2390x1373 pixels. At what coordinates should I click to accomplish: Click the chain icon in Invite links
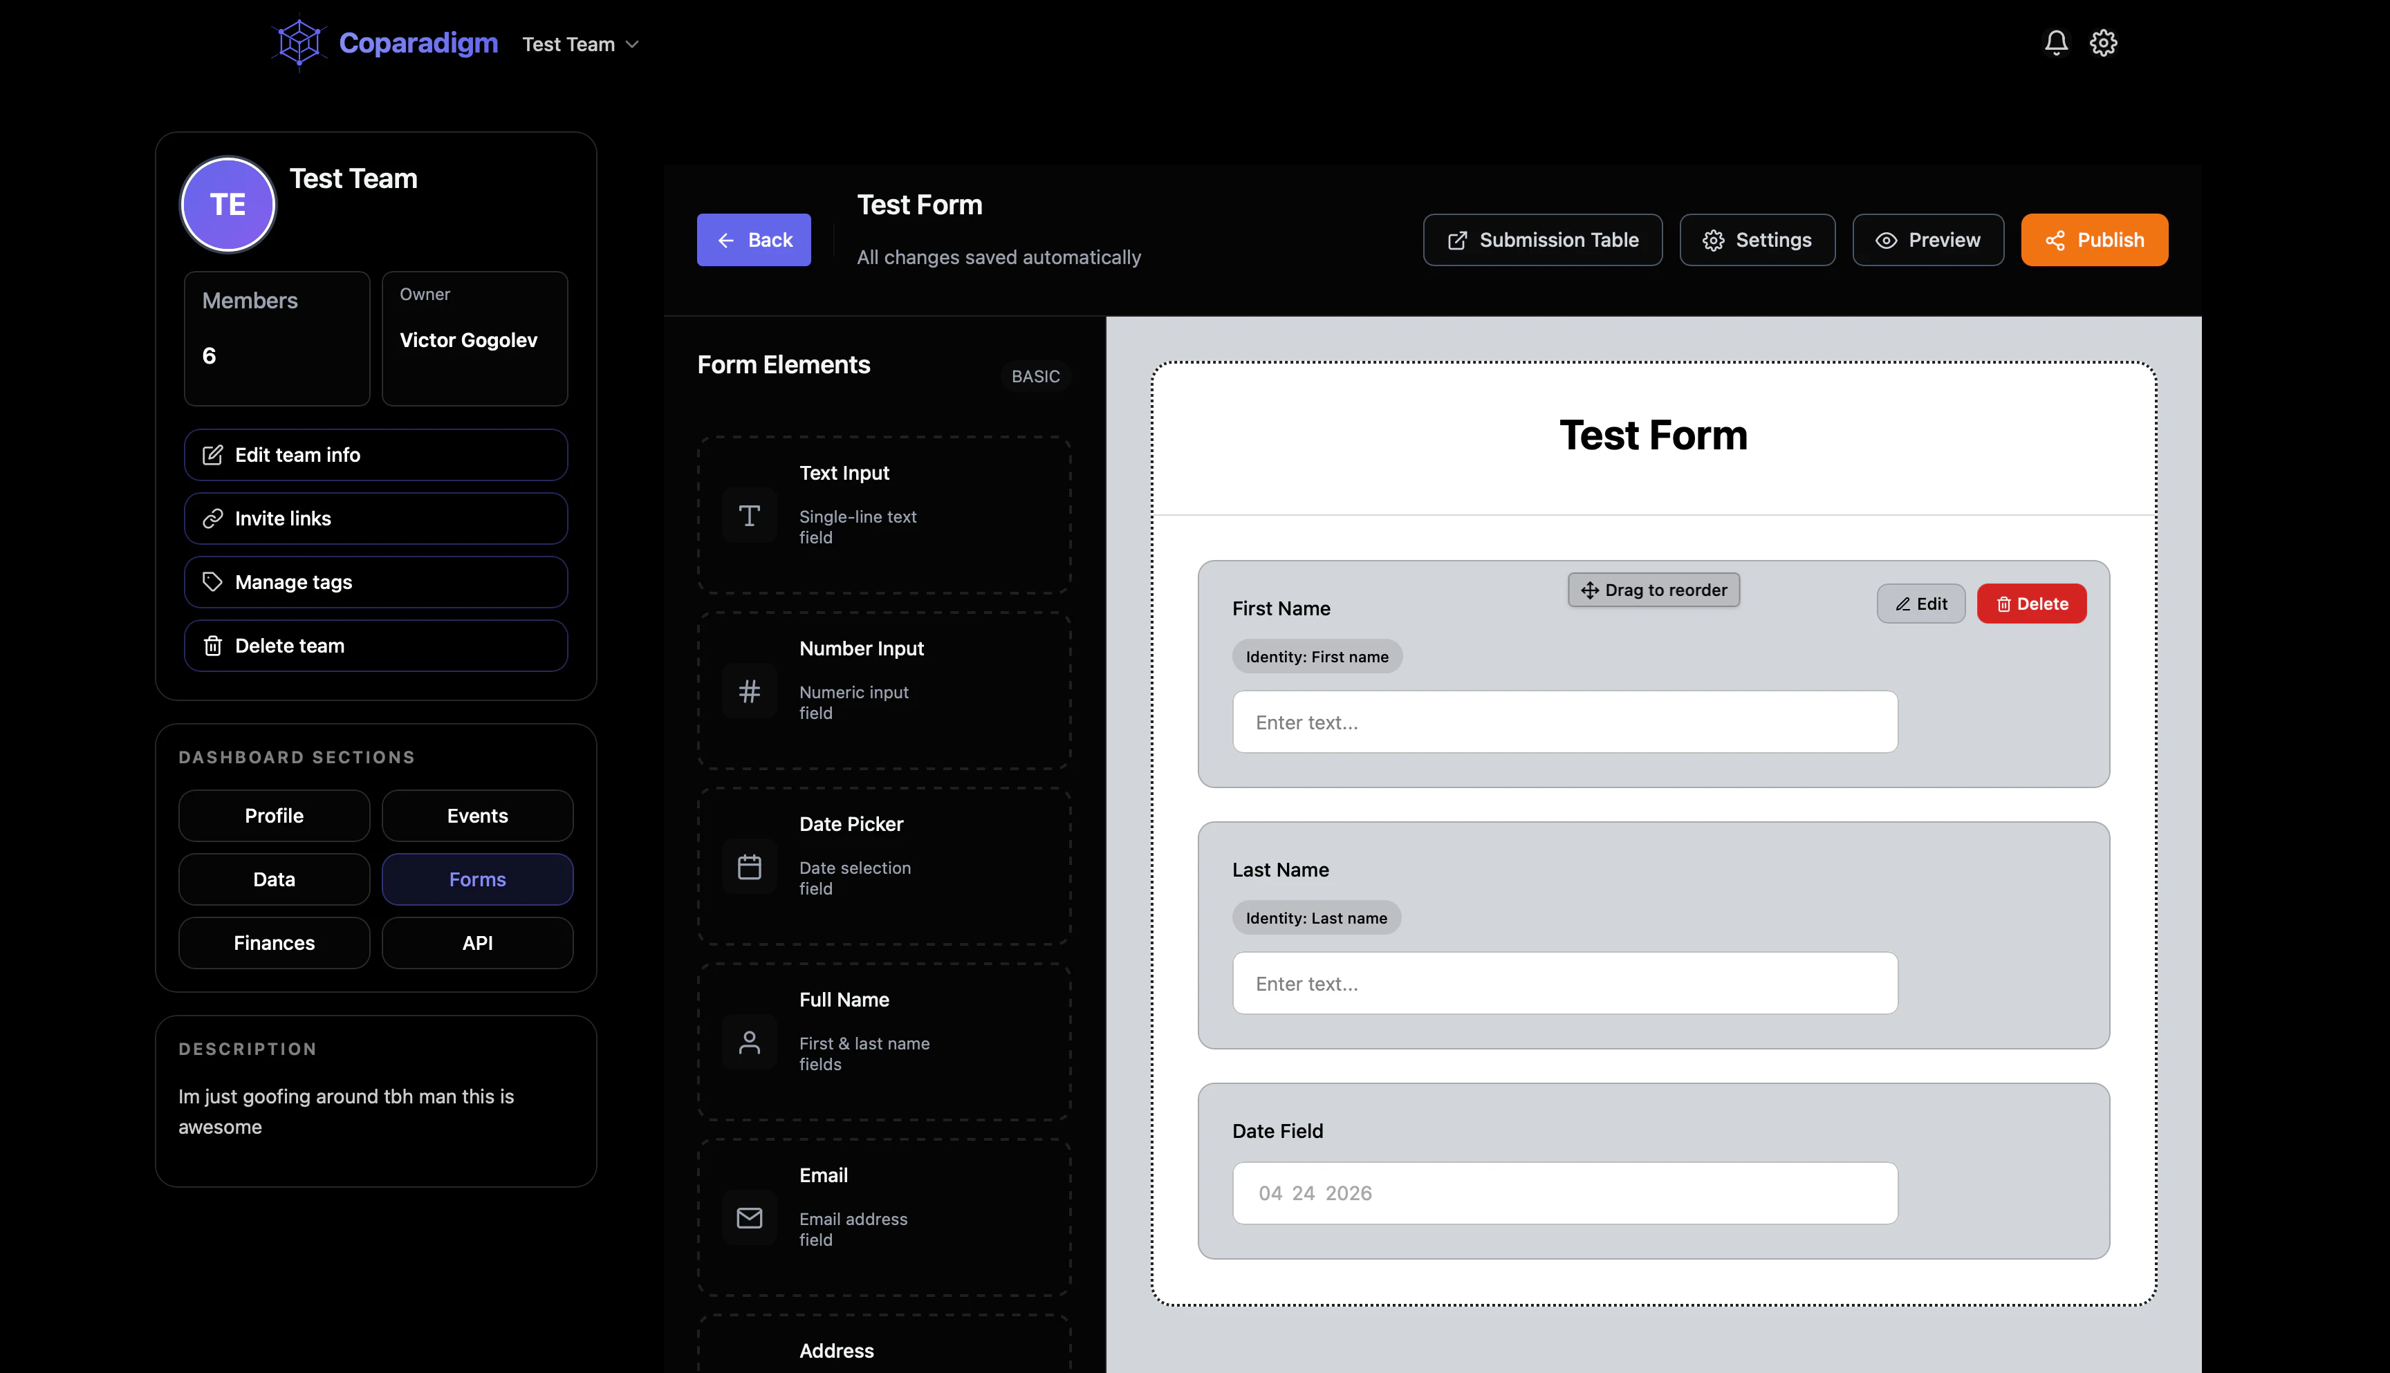[213, 519]
